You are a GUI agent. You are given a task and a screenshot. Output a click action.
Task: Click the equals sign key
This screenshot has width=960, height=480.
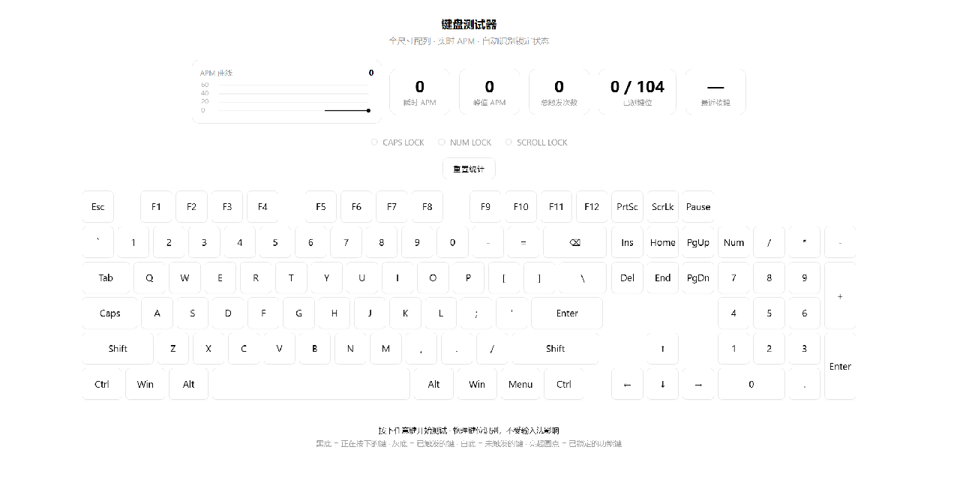point(523,242)
